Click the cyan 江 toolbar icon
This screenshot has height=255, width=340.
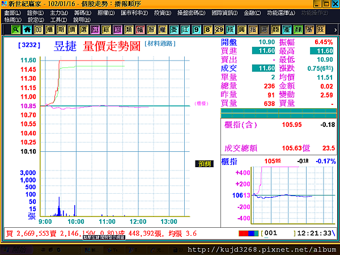tap(185, 29)
